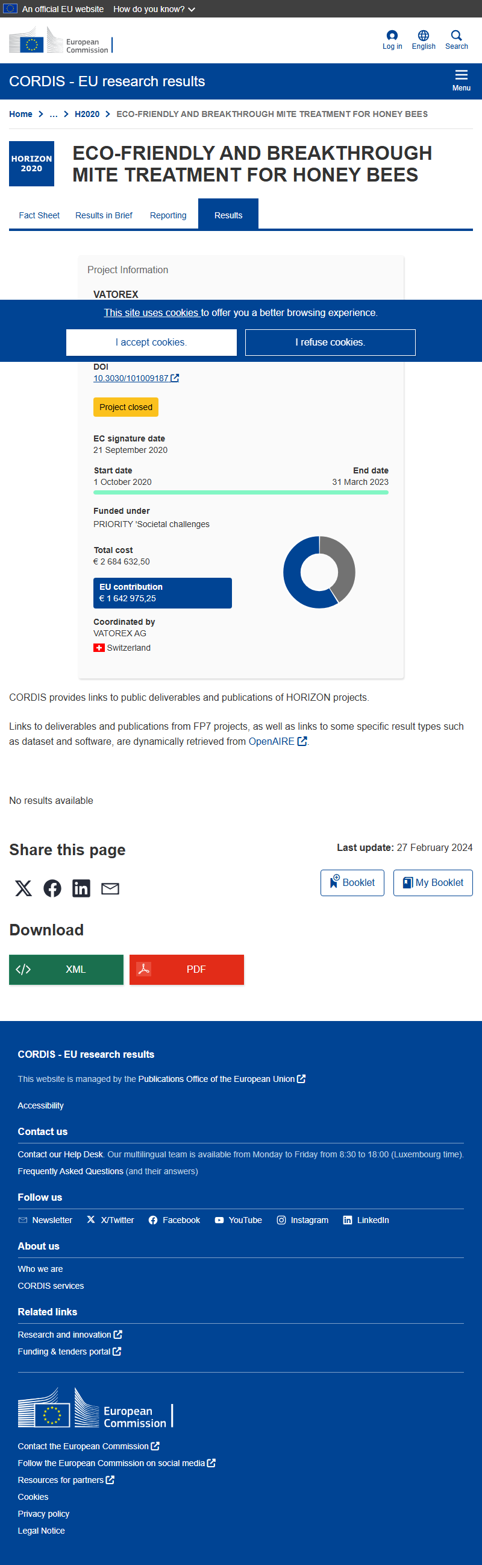This screenshot has height=1565, width=482.
Task: Open 'Follow the European Commission on social media' link
Action: [116, 1463]
